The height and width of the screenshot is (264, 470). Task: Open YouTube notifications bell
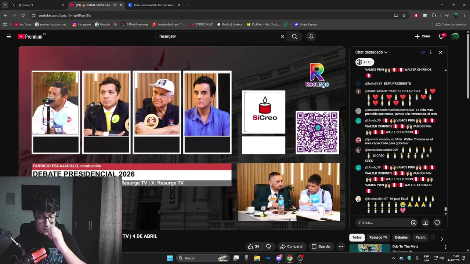pyautogui.click(x=441, y=36)
